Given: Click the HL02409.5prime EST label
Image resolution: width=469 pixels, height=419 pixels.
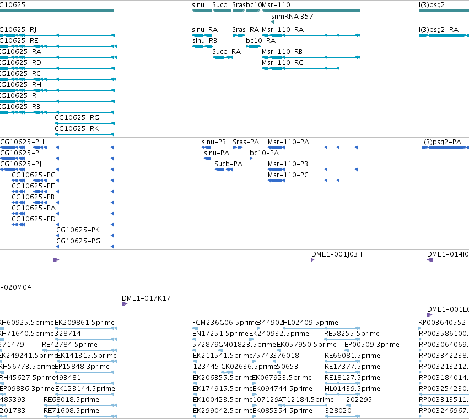Looking at the screenshot, I should 310,323.
